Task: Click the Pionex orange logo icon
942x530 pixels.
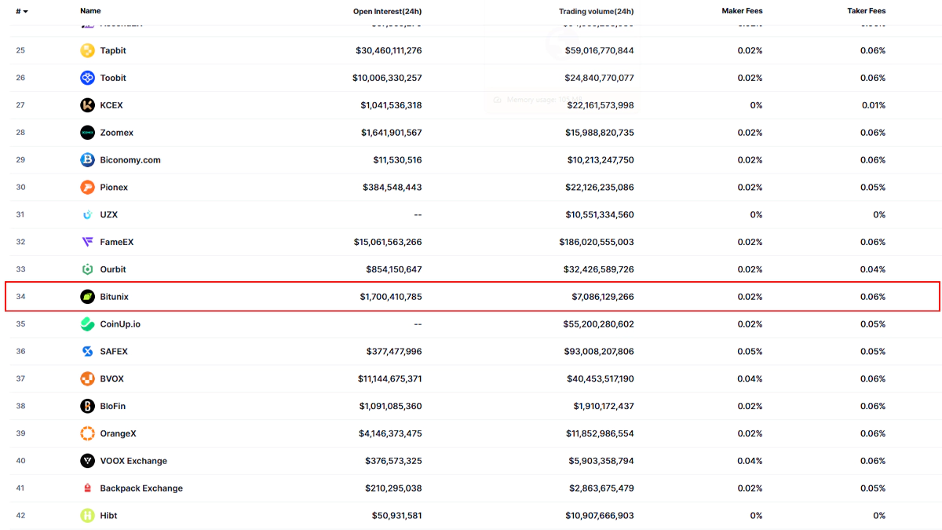Action: tap(87, 188)
